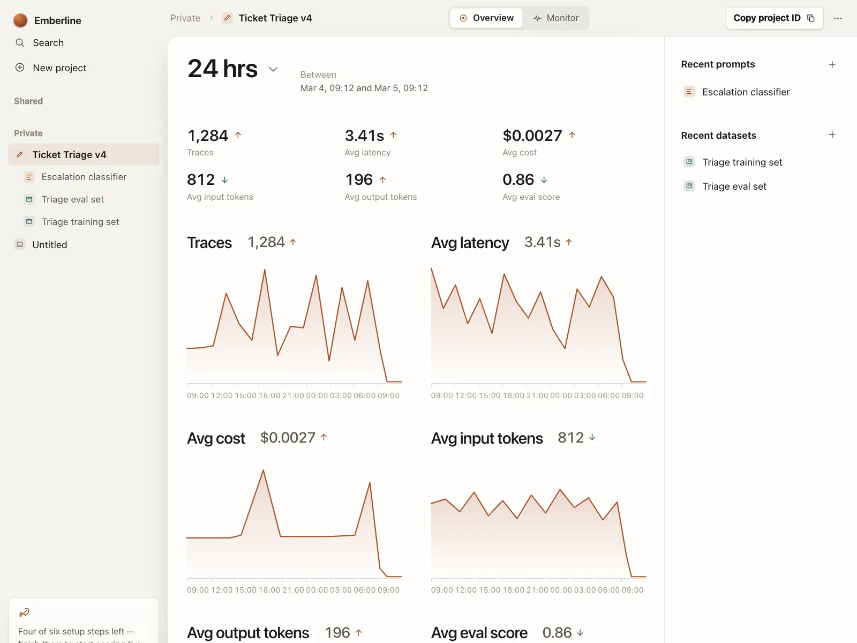This screenshot has height=643, width=857.
Task: Click the pencil icon beside Ticket Triage v4 in sidebar
Action: (20, 154)
